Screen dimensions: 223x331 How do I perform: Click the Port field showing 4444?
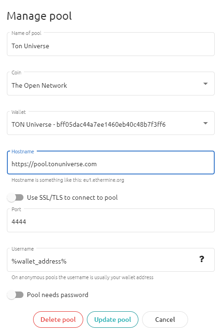[x=111, y=220]
